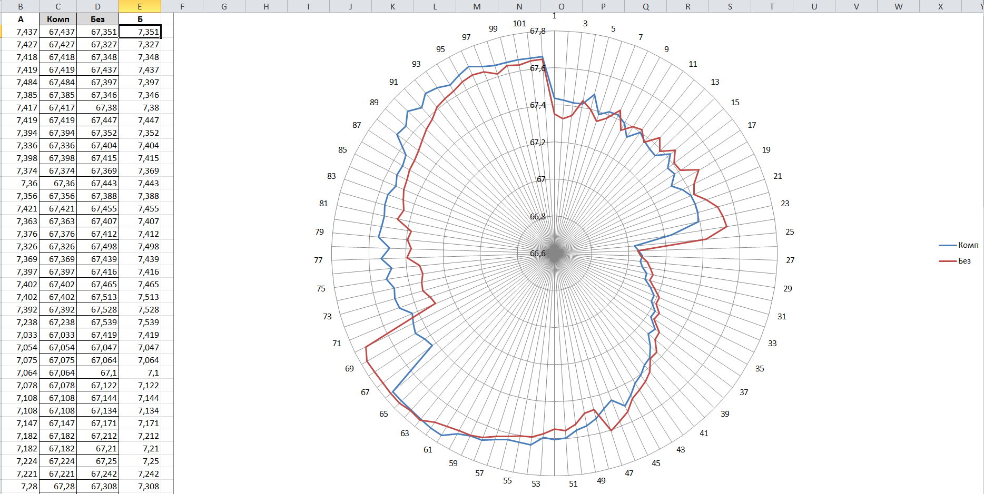
Task: Click column header P
Action: (x=604, y=6)
